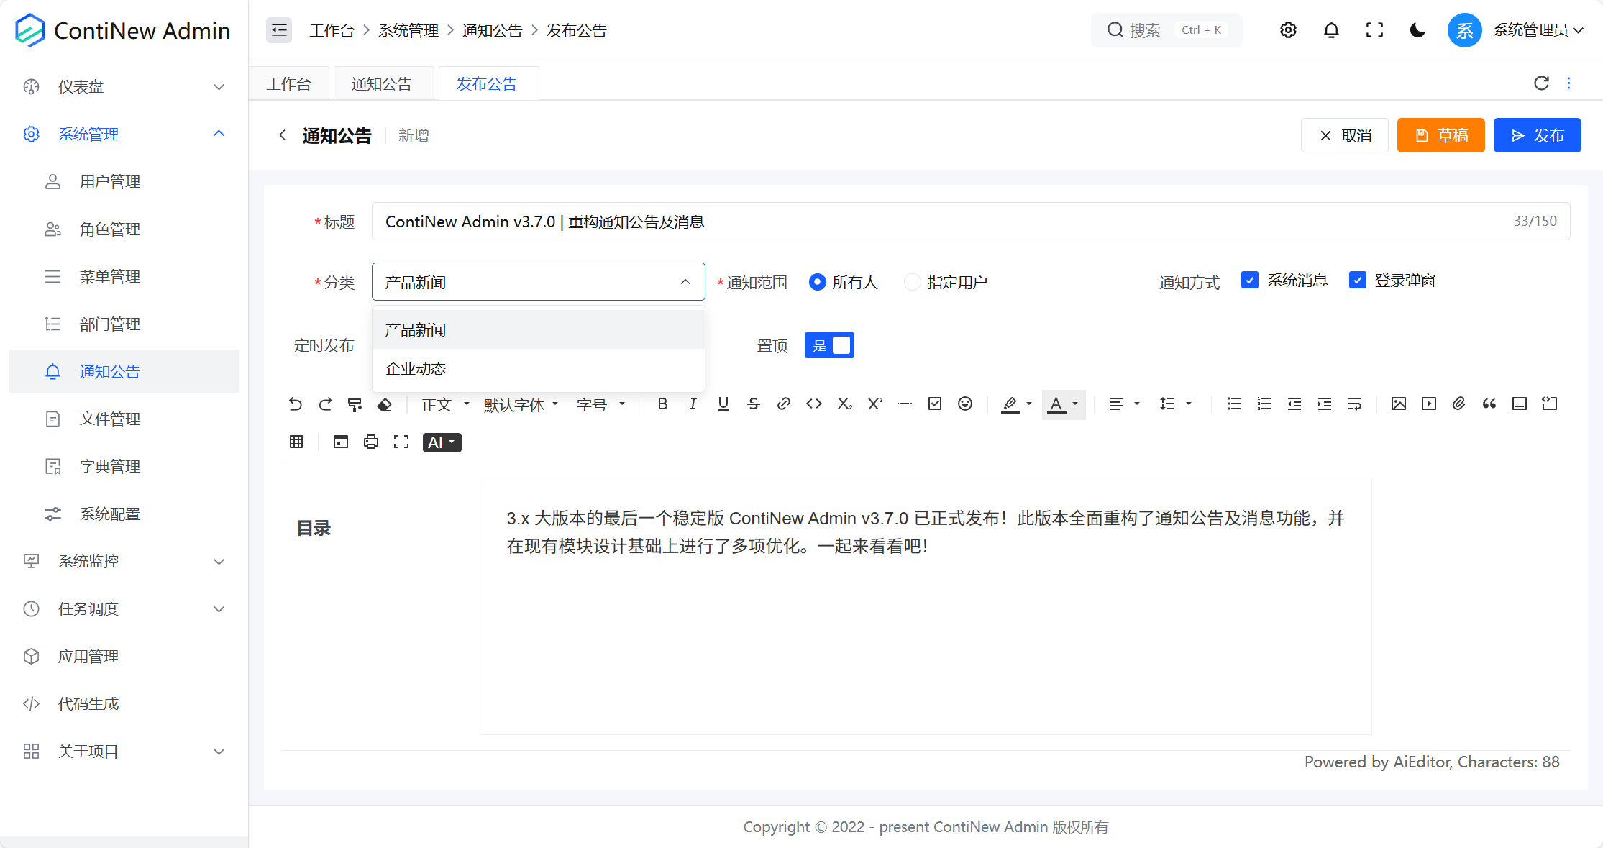Attach a file with paperclip icon
Image resolution: width=1603 pixels, height=848 pixels.
click(1458, 404)
